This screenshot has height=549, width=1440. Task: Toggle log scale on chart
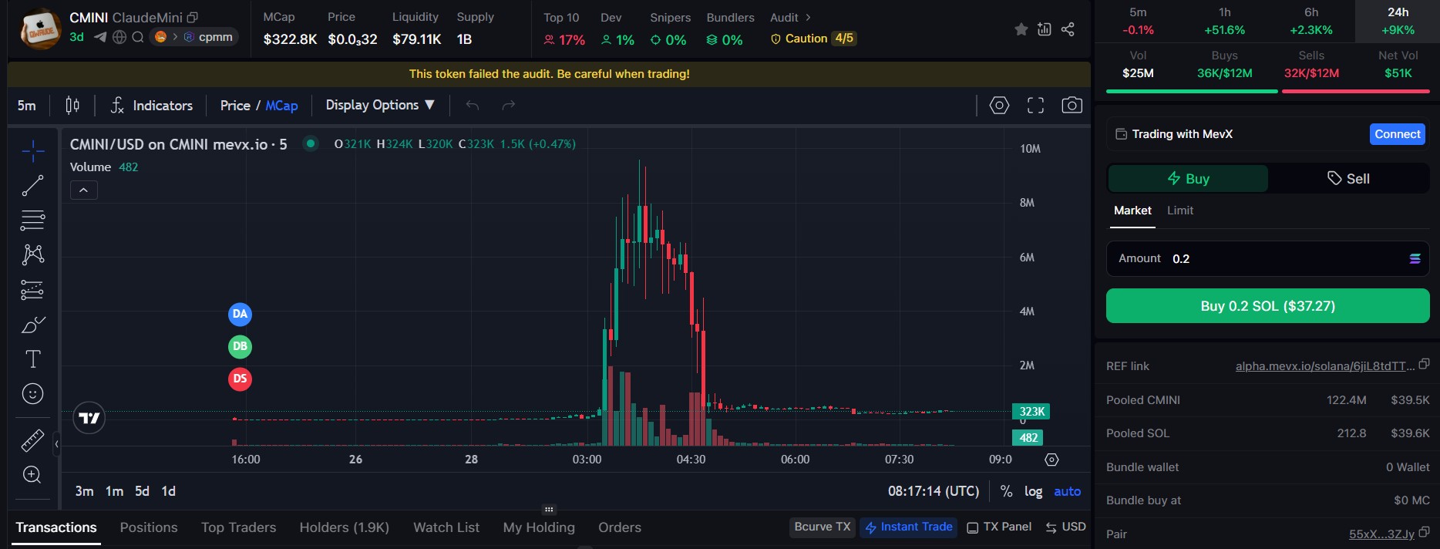1033,491
